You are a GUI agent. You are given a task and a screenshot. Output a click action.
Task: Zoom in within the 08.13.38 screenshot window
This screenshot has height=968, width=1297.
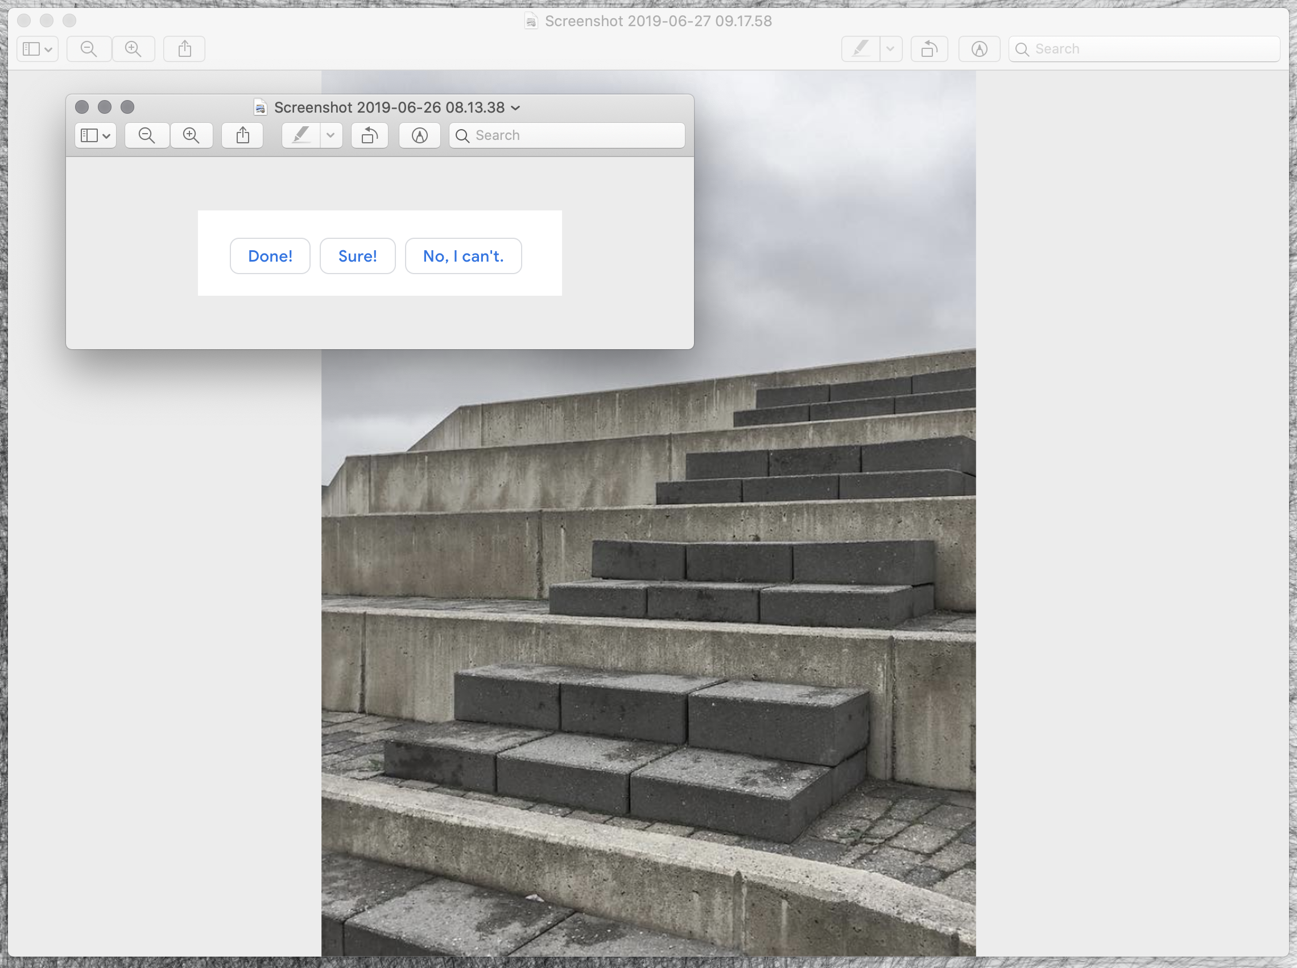point(191,135)
